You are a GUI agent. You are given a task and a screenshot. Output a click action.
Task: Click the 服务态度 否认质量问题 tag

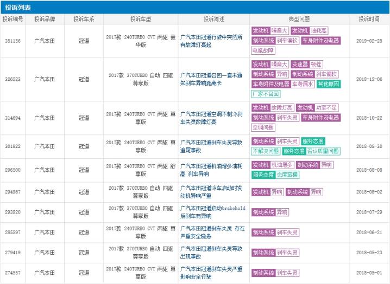(311, 151)
